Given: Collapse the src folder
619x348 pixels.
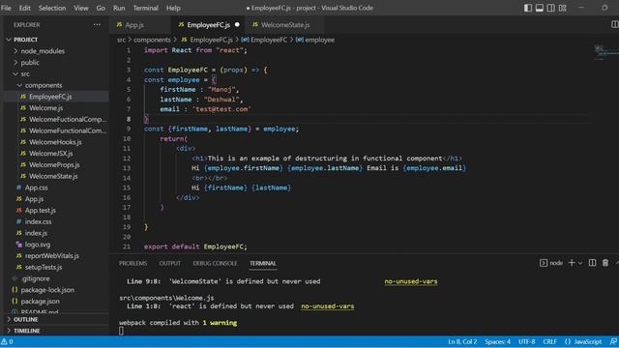Looking at the screenshot, I should [25, 73].
